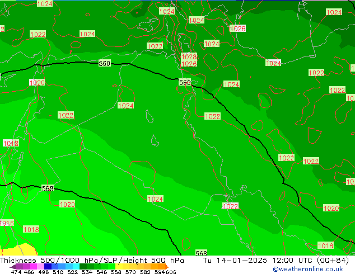Click the 1016 pressure label at left edge

pyautogui.click(x=6, y=223)
